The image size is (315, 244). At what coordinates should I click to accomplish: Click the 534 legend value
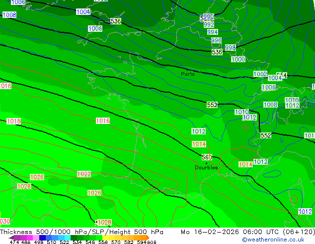coord(77,242)
